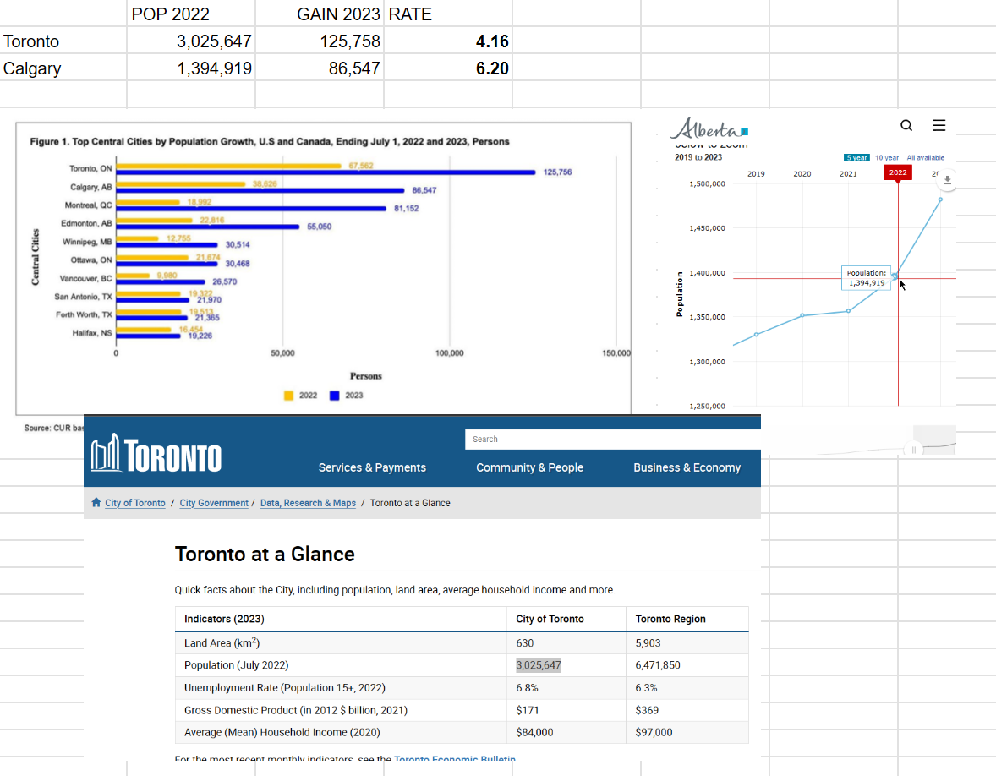Open Business & Economy menu
The height and width of the screenshot is (776, 996).
coord(687,467)
